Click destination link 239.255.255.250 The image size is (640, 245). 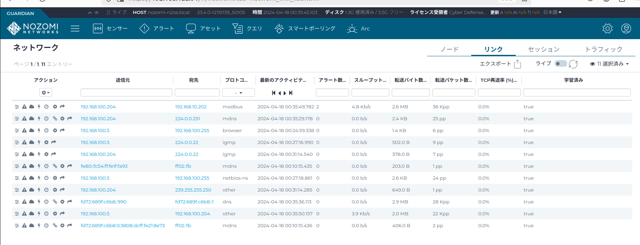point(193,190)
